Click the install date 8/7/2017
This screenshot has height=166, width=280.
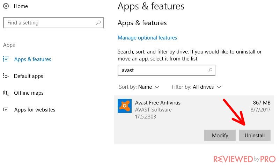pyautogui.click(x=260, y=110)
